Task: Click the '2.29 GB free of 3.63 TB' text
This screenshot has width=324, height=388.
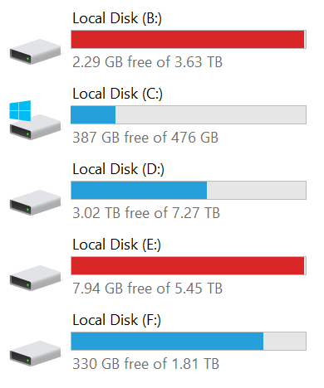Action: 147,62
